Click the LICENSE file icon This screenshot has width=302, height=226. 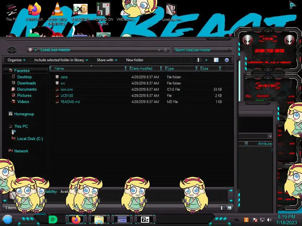coord(57,95)
